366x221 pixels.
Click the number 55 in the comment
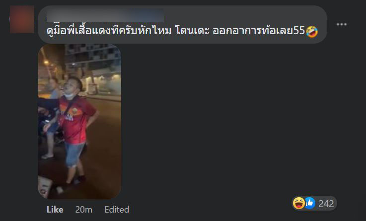299,31
